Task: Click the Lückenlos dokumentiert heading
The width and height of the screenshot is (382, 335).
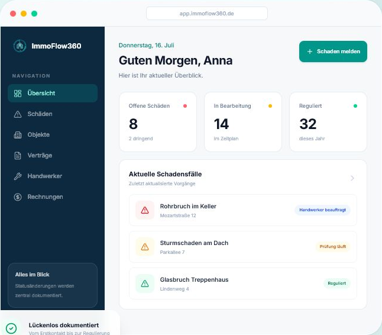Action: click(x=64, y=326)
